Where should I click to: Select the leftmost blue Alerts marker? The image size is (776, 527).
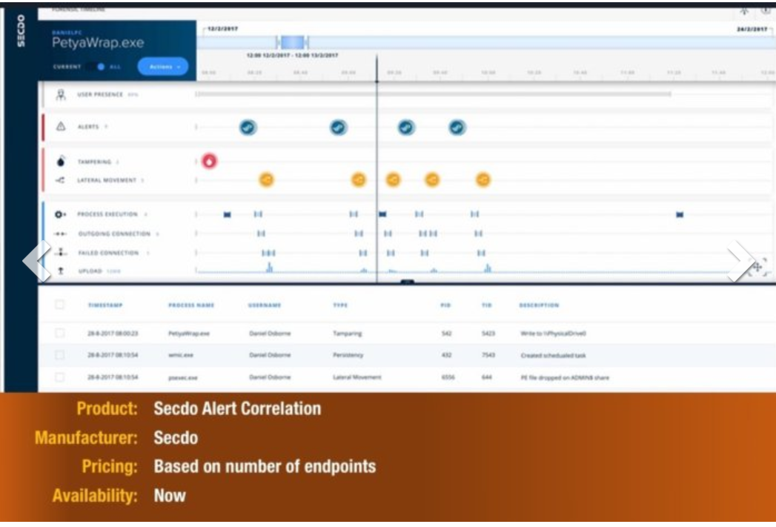coord(248,127)
